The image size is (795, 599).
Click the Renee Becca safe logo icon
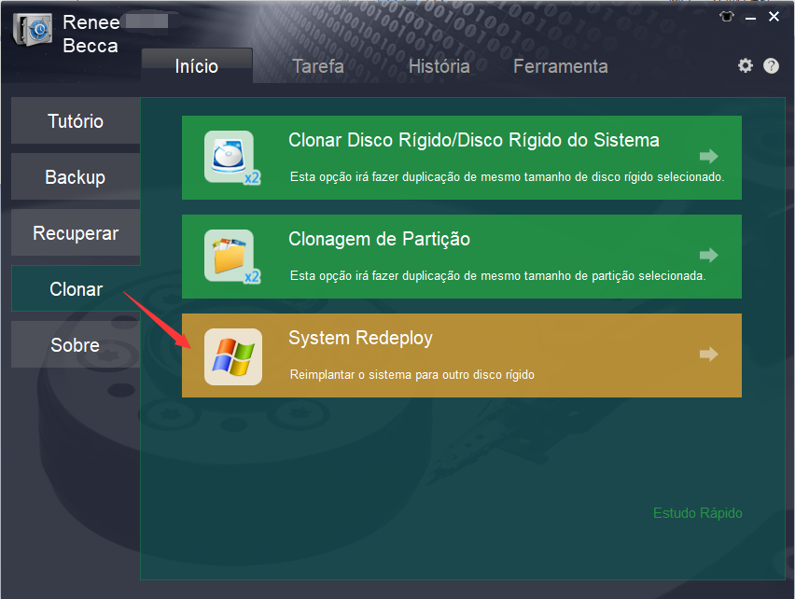click(33, 31)
